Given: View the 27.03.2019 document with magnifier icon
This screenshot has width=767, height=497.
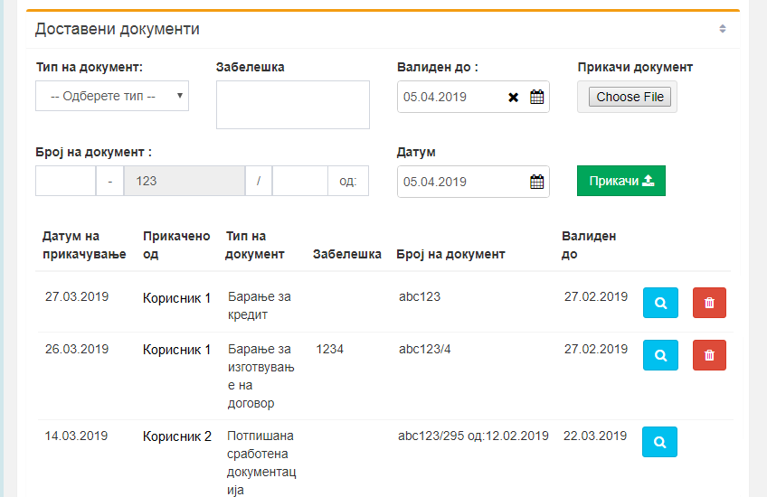Looking at the screenshot, I should click(x=660, y=303).
